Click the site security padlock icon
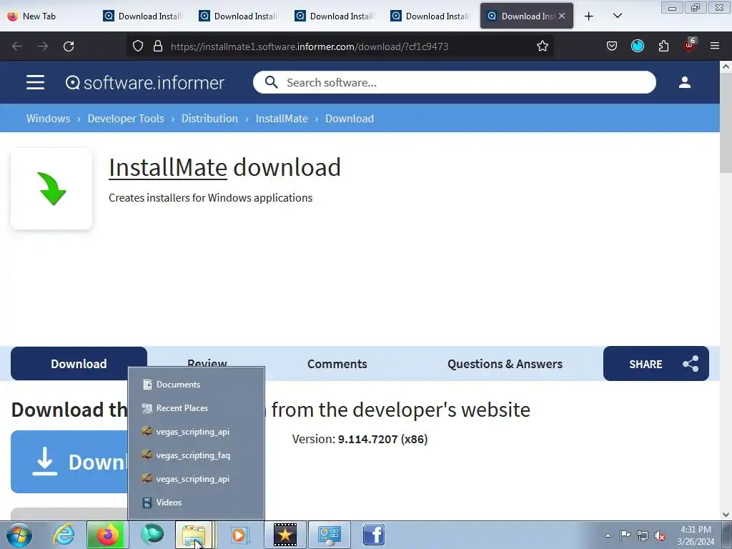 (x=158, y=46)
